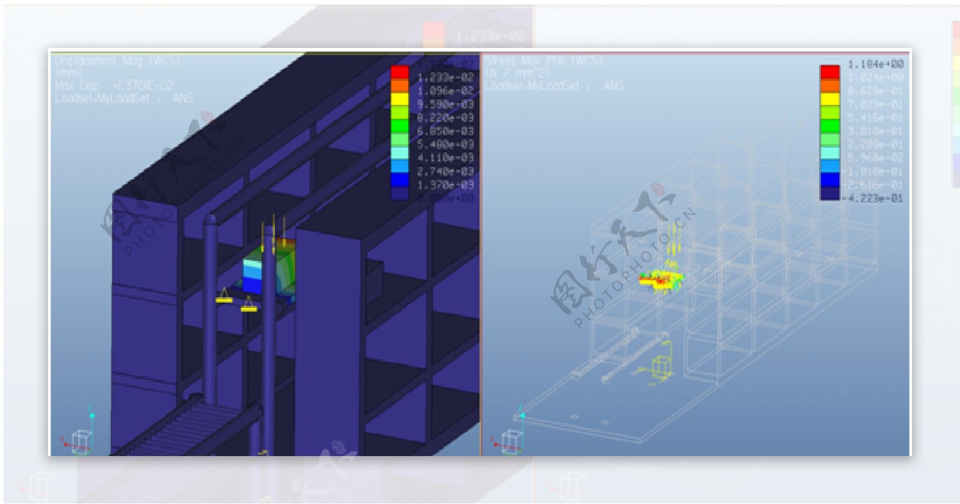Click the LoadSet:MyLoadSet label in displacement view
This screenshot has height=504, width=960.
click(x=124, y=98)
